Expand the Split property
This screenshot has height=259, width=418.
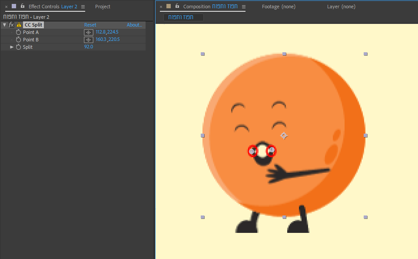point(12,47)
